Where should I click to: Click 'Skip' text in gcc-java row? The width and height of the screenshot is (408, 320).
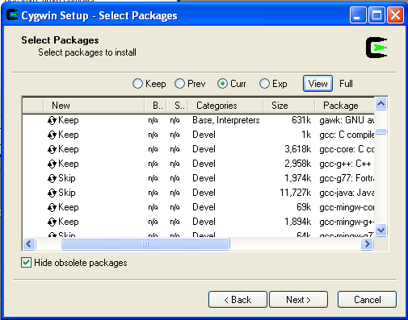coord(67,193)
